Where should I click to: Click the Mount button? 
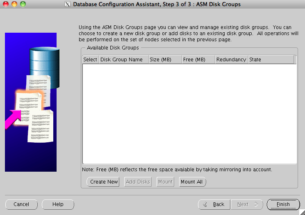[x=165, y=182]
